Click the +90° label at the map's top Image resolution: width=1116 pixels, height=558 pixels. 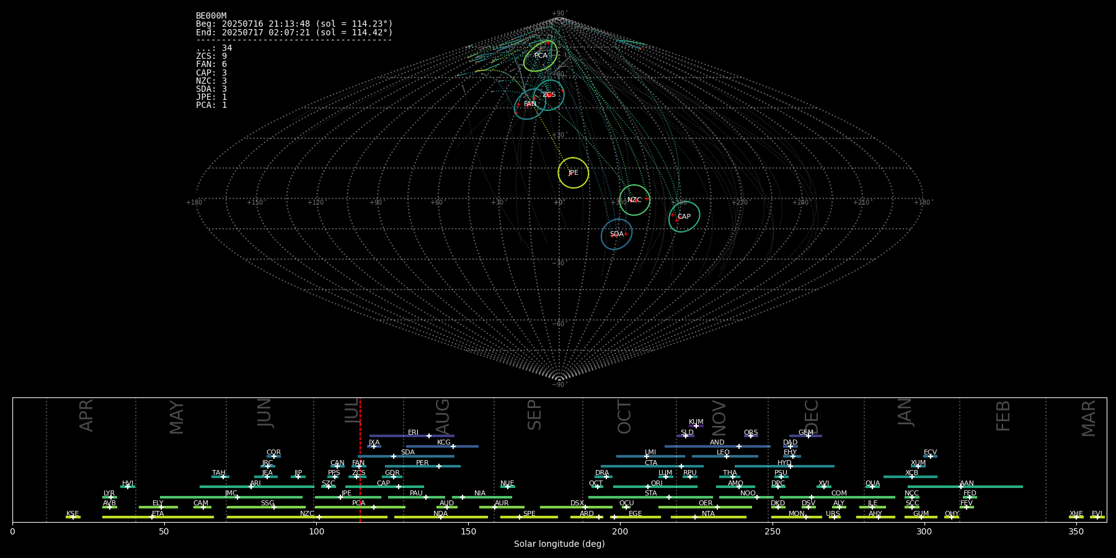click(x=559, y=14)
